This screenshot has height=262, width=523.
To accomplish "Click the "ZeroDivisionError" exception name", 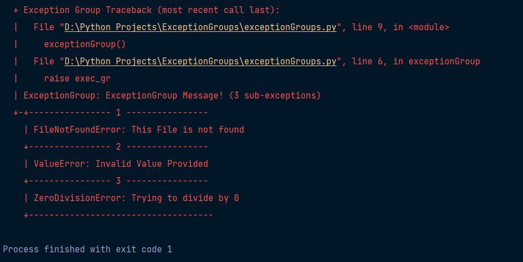I will (78, 198).
